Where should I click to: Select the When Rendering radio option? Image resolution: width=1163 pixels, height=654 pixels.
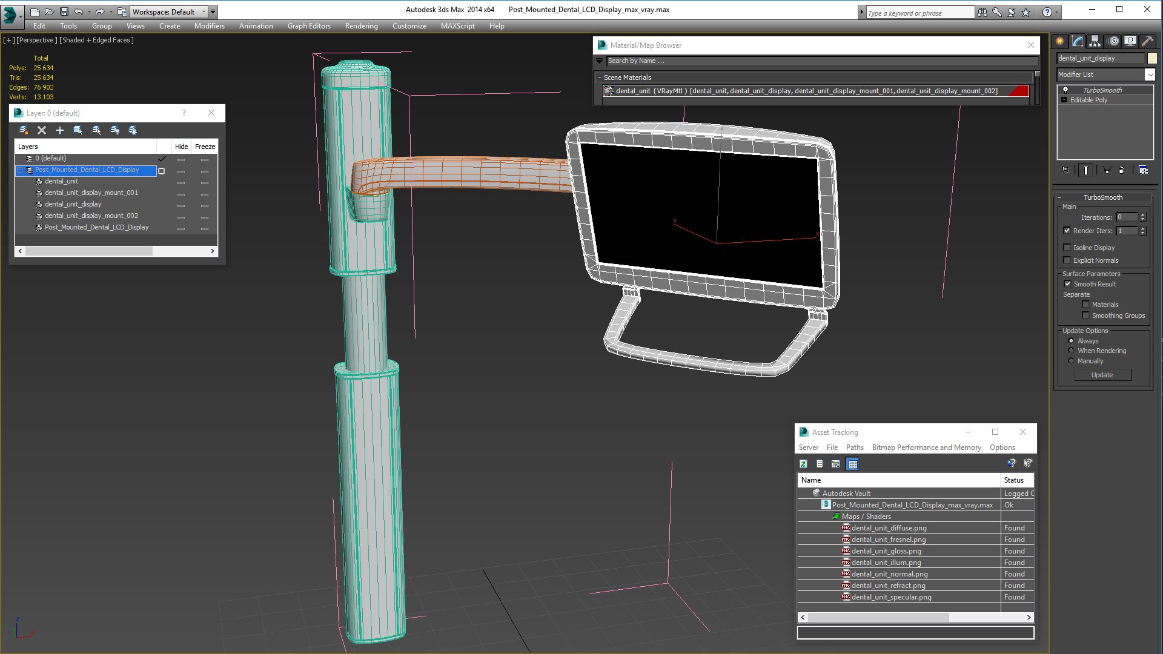click(1071, 351)
